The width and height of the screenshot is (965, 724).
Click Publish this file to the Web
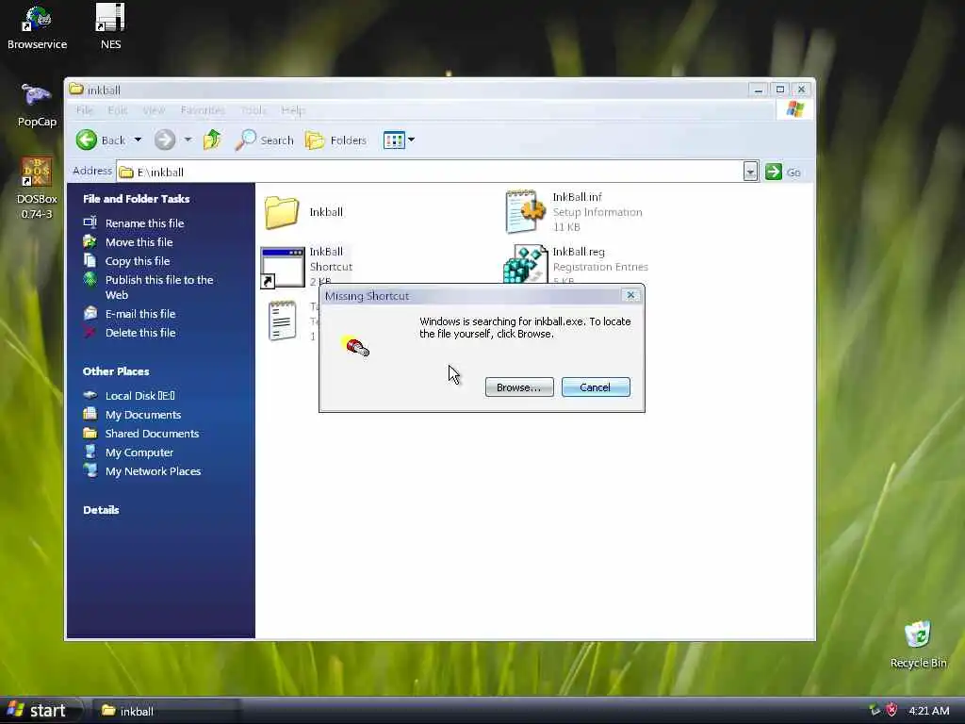click(159, 287)
